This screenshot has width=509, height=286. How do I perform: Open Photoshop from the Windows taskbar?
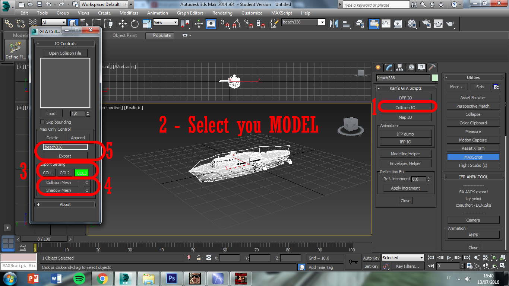tap(172, 279)
